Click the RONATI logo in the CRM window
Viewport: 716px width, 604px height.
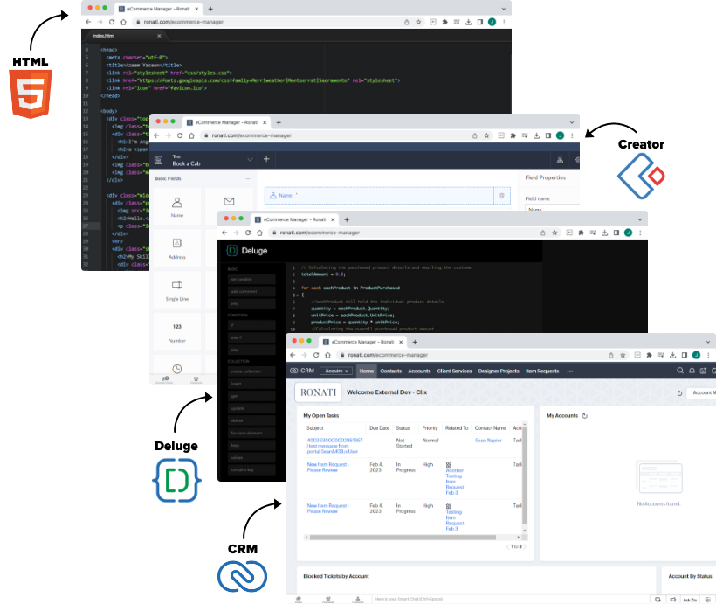pyautogui.click(x=319, y=392)
